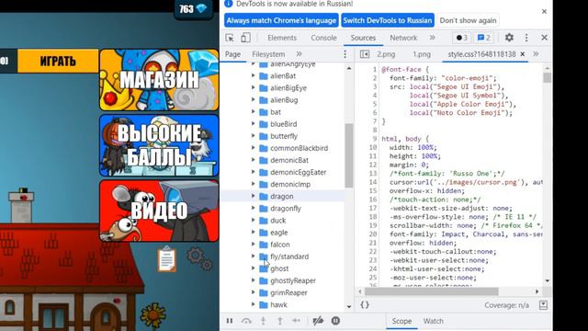Click the game clipboard notes icon
The width and height of the screenshot is (588, 331).
(x=167, y=259)
